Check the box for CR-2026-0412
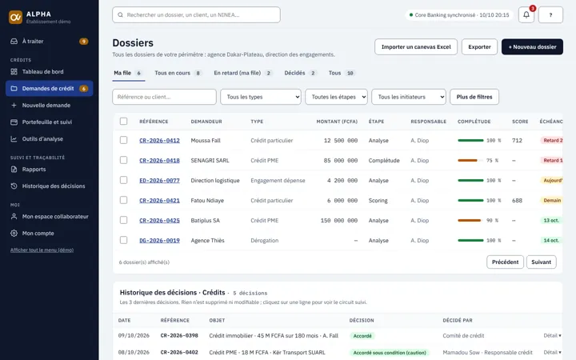 click(123, 140)
